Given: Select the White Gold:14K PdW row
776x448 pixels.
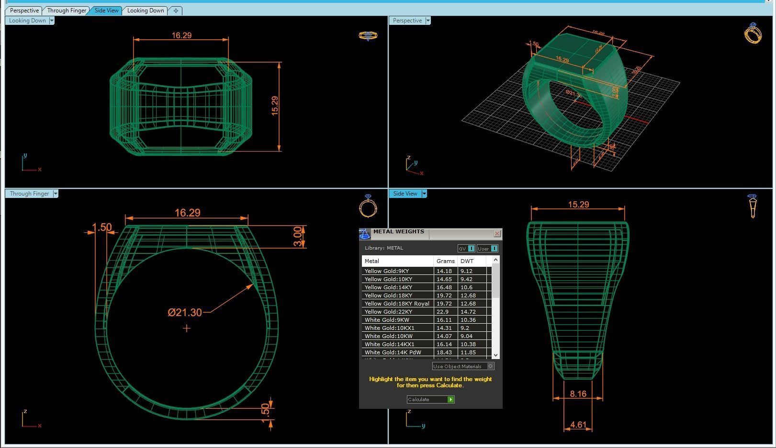Looking at the screenshot, I should click(427, 352).
